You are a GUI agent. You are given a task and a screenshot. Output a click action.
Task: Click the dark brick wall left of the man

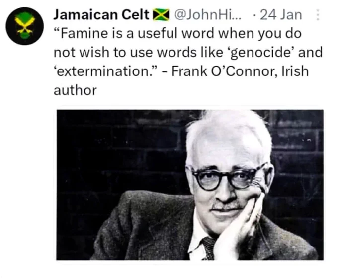[121, 151]
